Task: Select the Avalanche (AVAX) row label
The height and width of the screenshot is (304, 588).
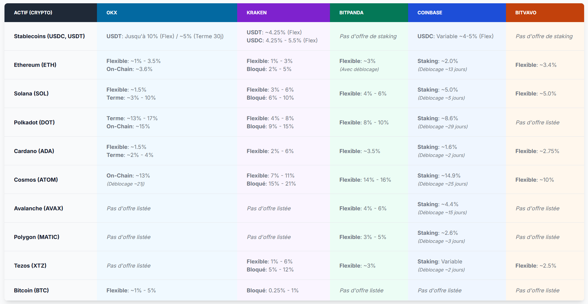Action: tap(38, 209)
